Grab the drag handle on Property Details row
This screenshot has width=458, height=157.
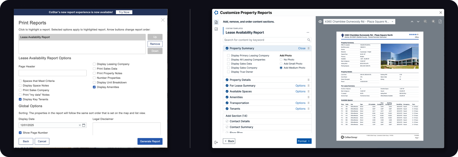click(x=308, y=80)
